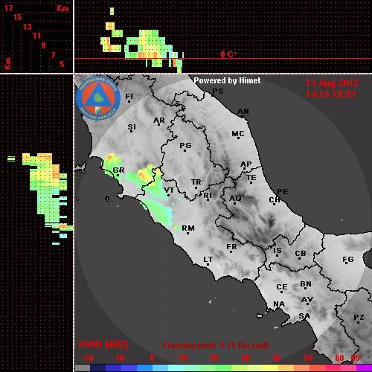This screenshot has height=372, width=372.
Task: Select the MC city label
Action: pos(238,134)
